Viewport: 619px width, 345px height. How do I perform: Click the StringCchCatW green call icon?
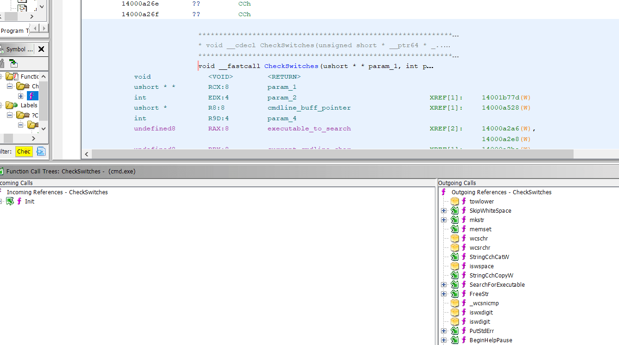point(455,257)
